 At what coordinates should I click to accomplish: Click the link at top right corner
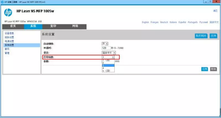point(215,11)
